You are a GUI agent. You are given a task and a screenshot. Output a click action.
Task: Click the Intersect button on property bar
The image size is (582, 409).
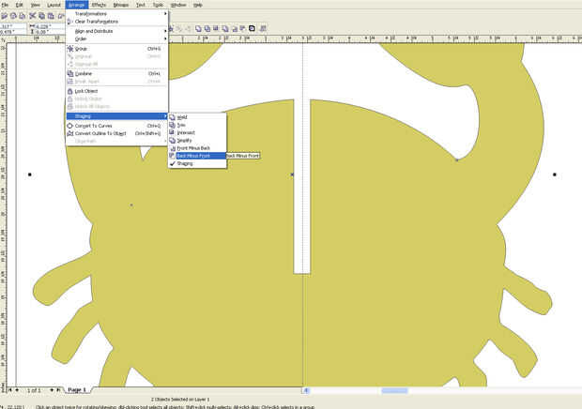click(216, 28)
